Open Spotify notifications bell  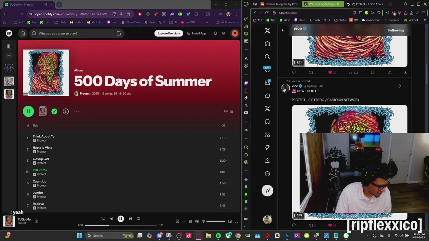click(215, 33)
